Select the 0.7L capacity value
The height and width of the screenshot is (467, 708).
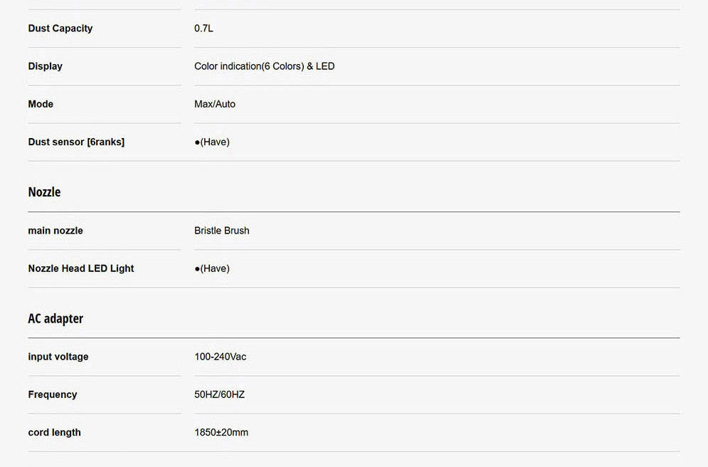coord(204,28)
